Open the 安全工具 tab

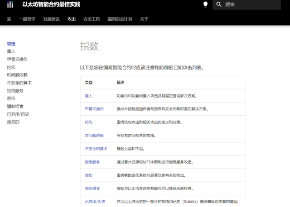pyautogui.click(x=92, y=19)
